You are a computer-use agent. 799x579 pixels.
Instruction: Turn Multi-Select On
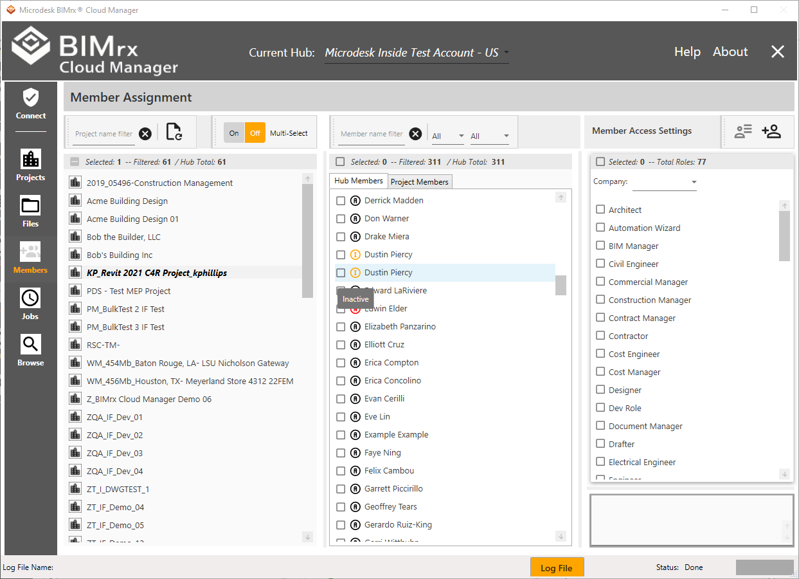pos(234,133)
